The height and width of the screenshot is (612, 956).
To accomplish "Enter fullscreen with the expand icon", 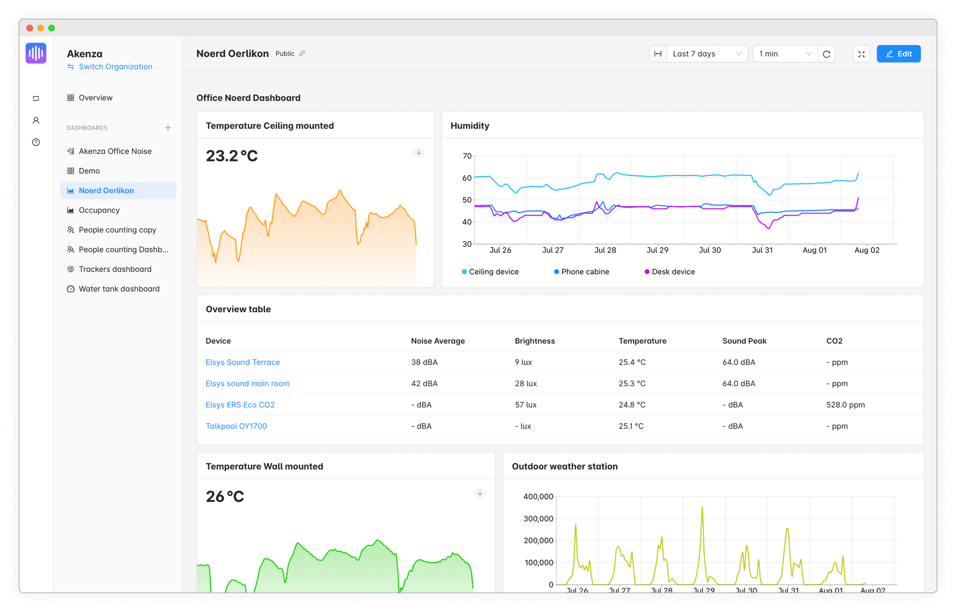I will (861, 54).
